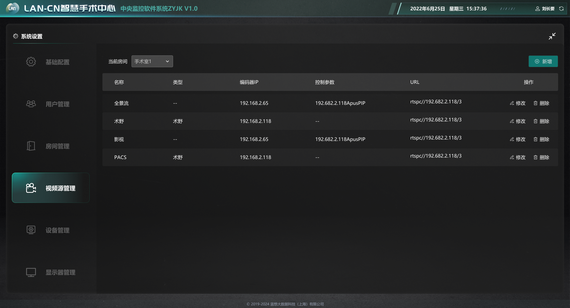Click 删除 for the 影视 row
This screenshot has height=308, width=570.
[x=541, y=139]
